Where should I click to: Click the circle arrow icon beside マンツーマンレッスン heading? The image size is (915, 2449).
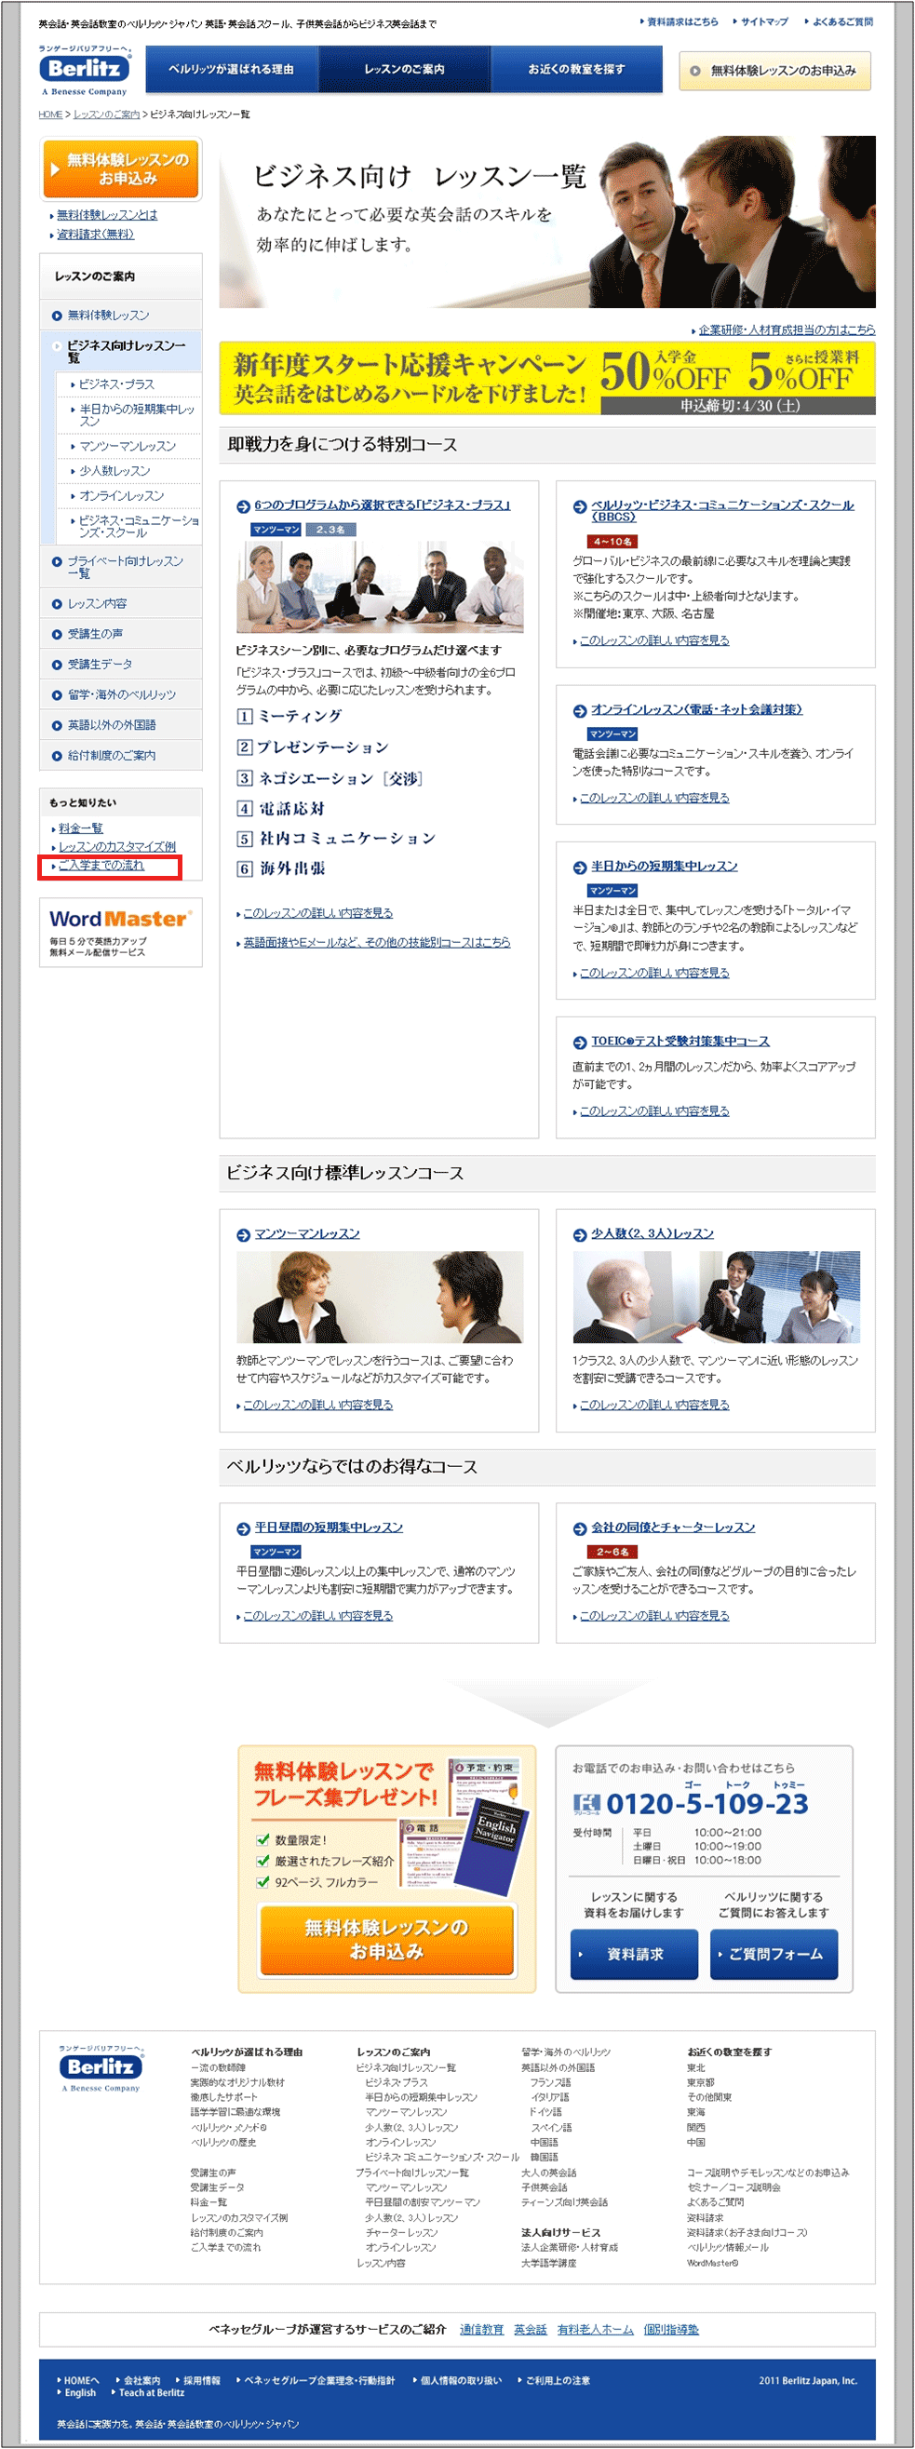[x=243, y=1235]
